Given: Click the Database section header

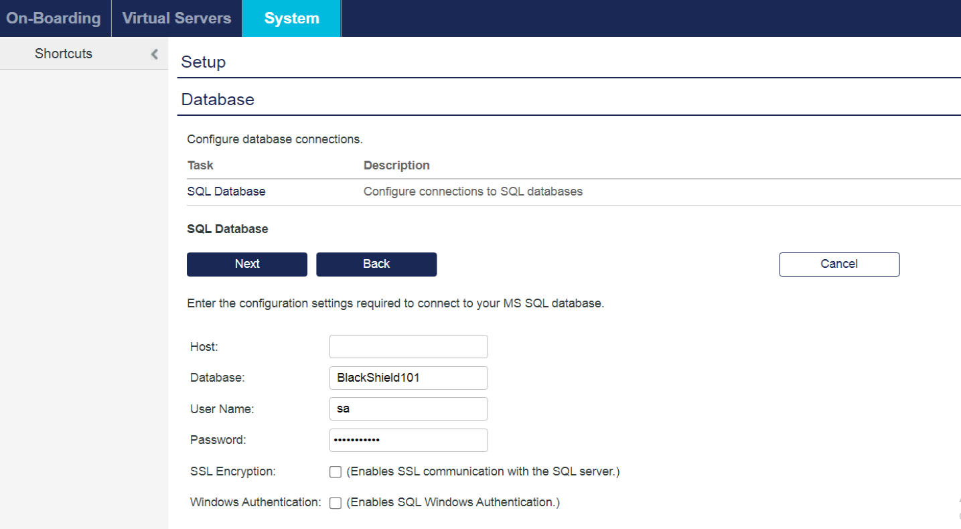Looking at the screenshot, I should pyautogui.click(x=217, y=99).
